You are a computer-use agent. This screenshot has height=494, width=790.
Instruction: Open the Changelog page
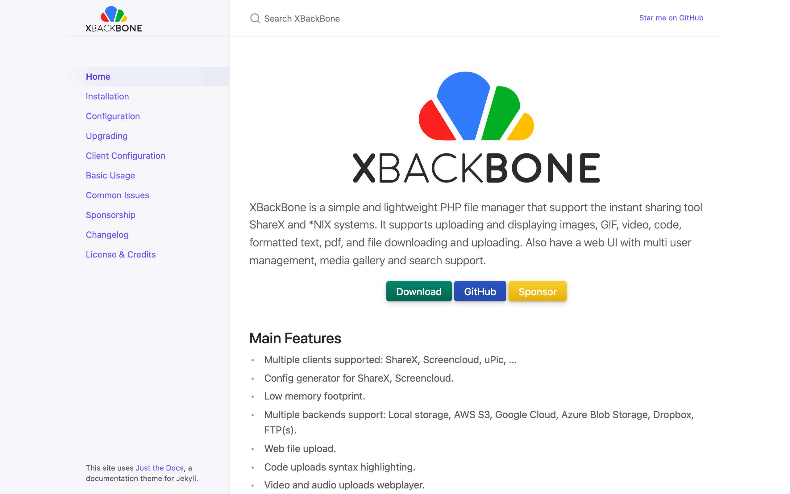click(107, 235)
